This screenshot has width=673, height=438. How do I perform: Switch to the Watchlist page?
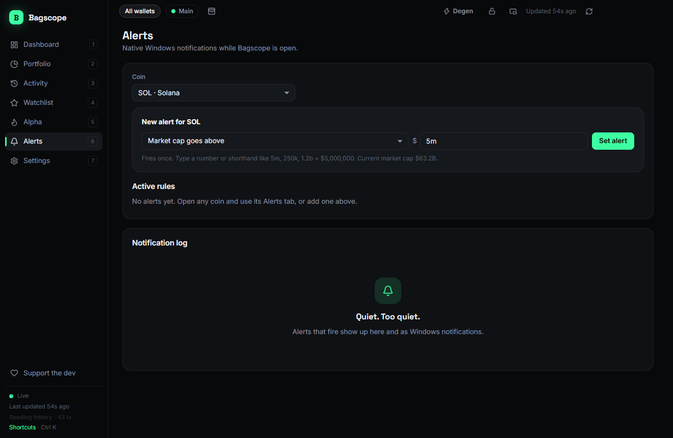[54, 102]
